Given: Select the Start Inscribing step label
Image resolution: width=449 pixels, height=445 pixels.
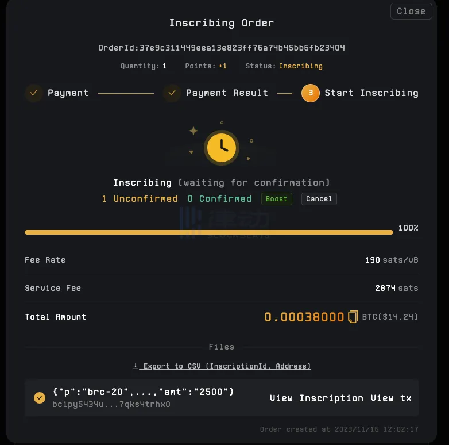Looking at the screenshot, I should (x=371, y=93).
